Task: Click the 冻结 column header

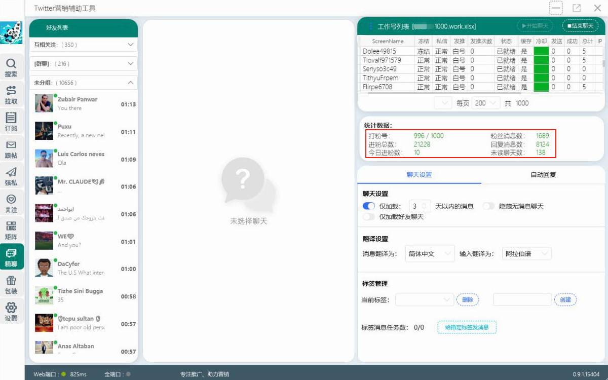Action: [x=424, y=41]
